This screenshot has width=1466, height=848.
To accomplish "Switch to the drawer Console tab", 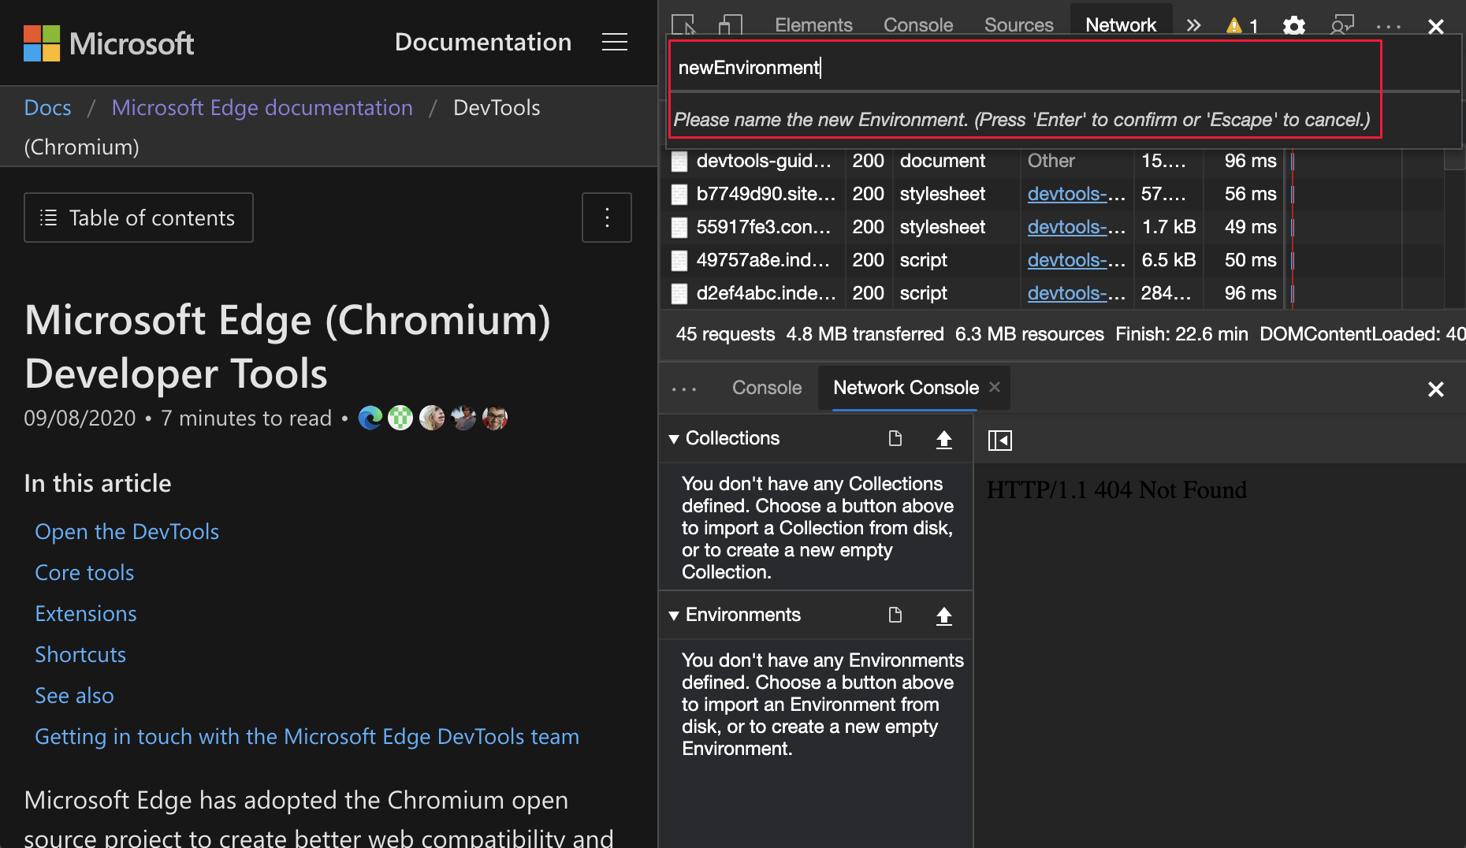I will [x=767, y=388].
